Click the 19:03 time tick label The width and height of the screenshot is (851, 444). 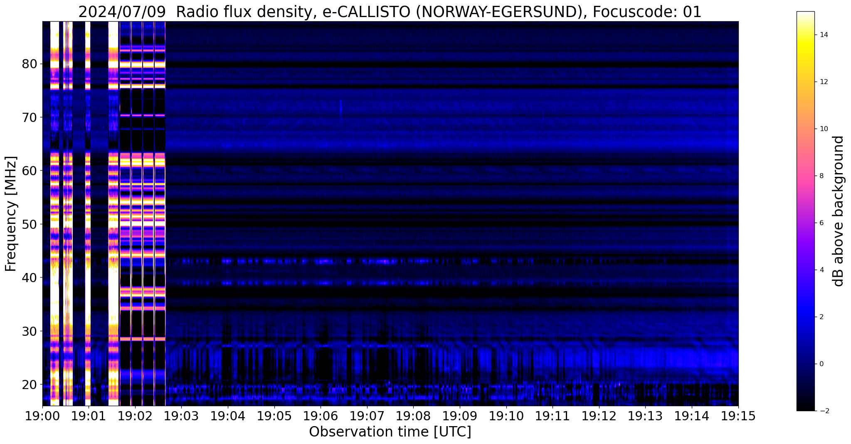coord(182,416)
